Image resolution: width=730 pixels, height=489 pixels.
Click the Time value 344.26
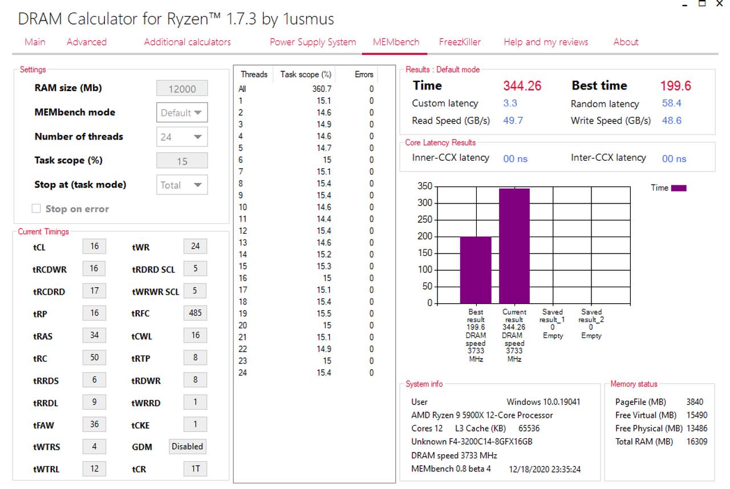[522, 86]
